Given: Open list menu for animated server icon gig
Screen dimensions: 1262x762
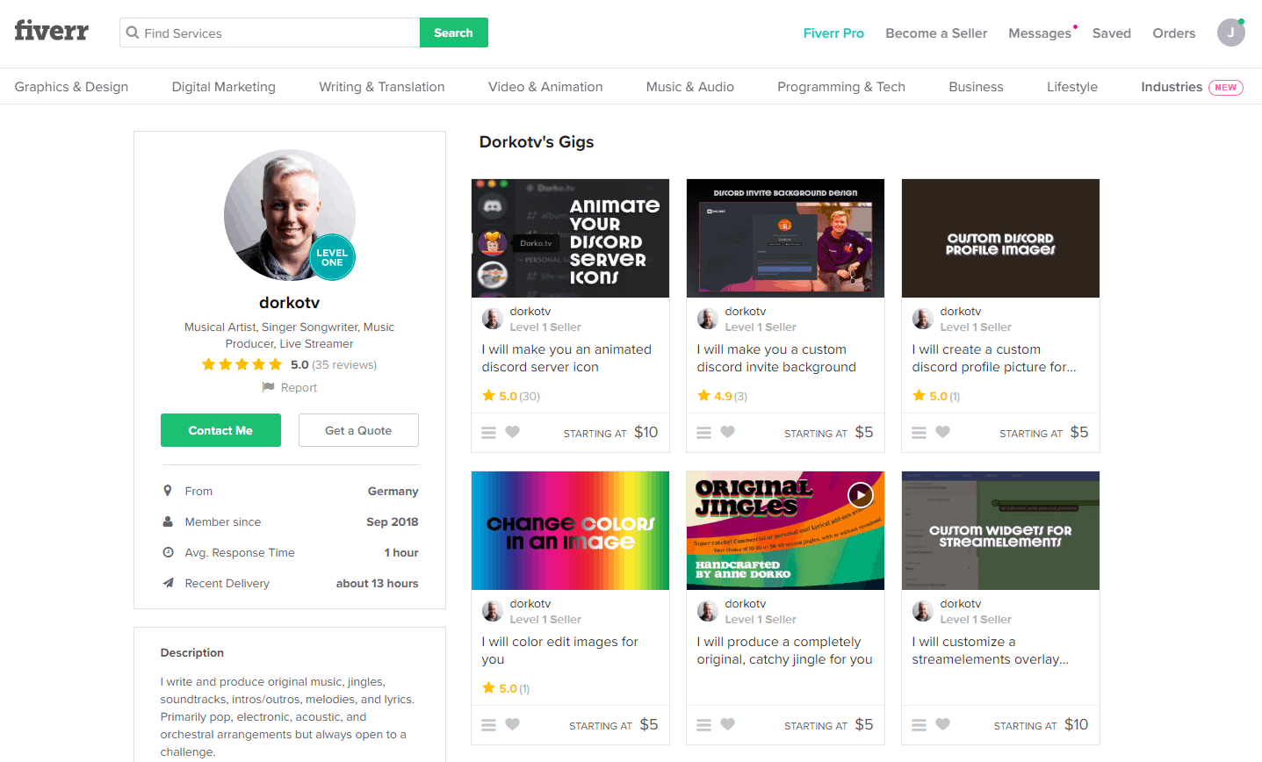Looking at the screenshot, I should point(489,432).
